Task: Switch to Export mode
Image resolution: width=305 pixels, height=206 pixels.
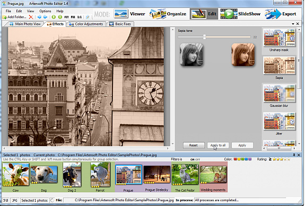Action: pos(280,14)
